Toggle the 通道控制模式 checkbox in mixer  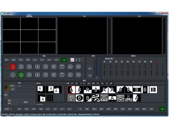(x=103, y=58)
